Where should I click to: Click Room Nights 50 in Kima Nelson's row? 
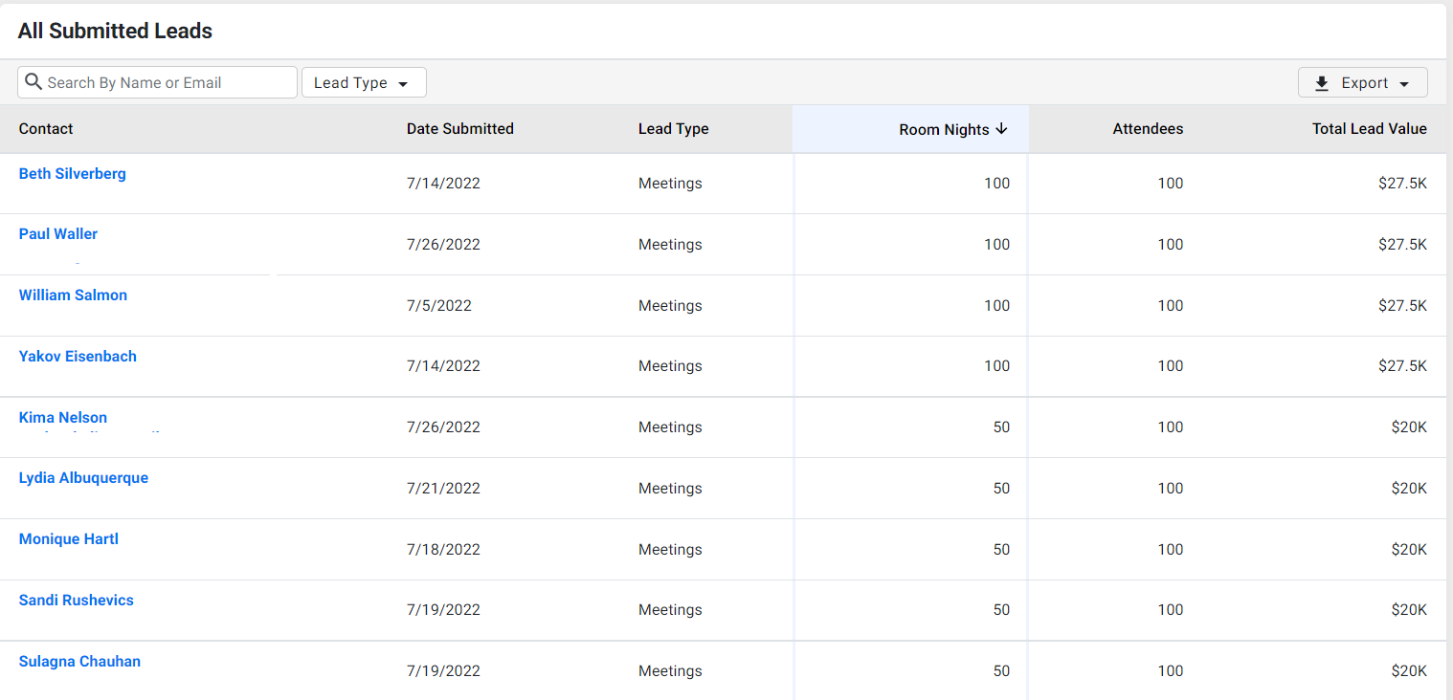point(1001,427)
